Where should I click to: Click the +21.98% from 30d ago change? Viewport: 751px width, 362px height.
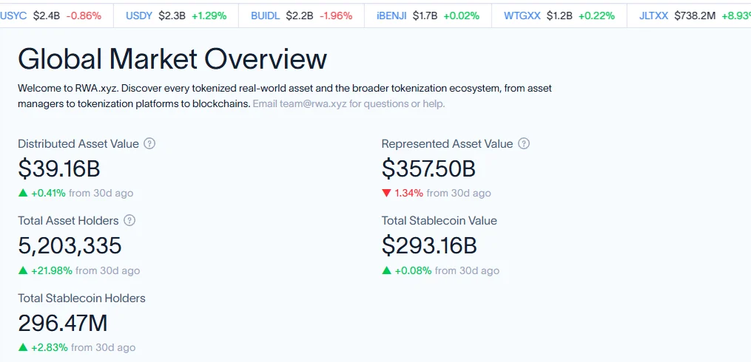[79, 270]
